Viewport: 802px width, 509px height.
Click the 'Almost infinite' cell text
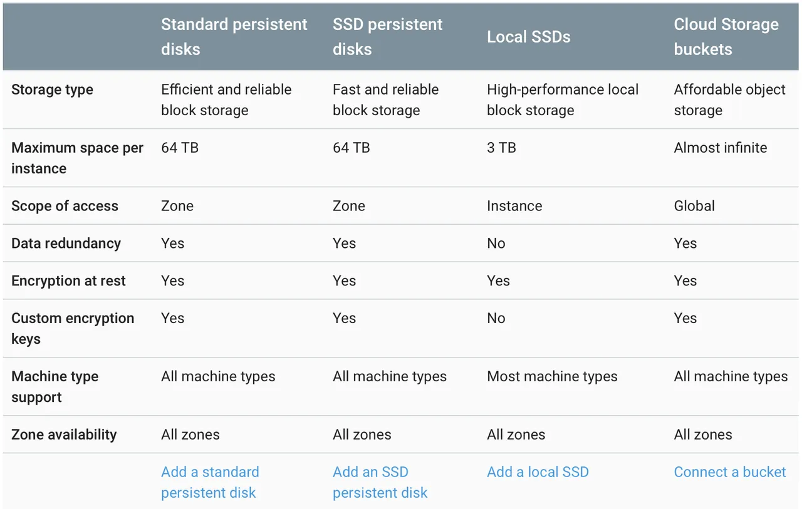721,148
